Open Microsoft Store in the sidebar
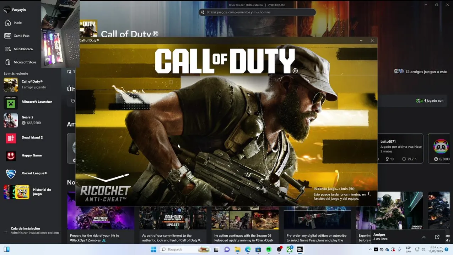This screenshot has width=453, height=255. point(21,62)
